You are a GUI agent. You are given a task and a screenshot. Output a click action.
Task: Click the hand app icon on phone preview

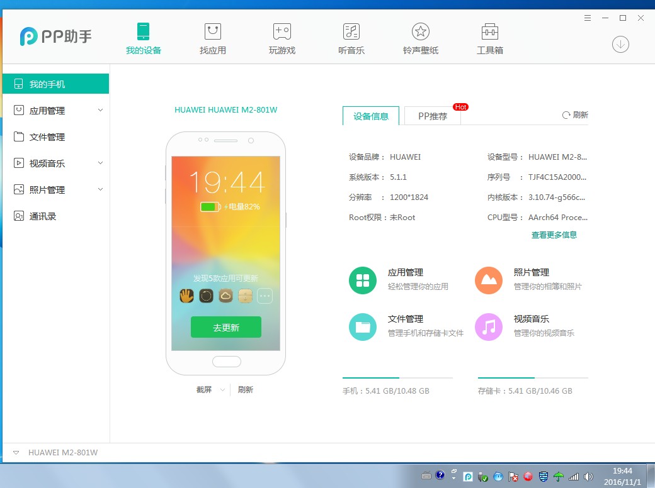coord(186,296)
